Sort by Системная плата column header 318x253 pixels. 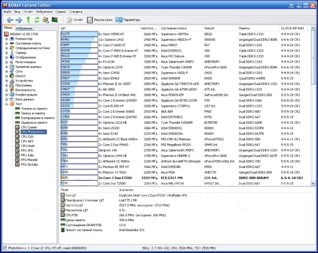(x=181, y=28)
